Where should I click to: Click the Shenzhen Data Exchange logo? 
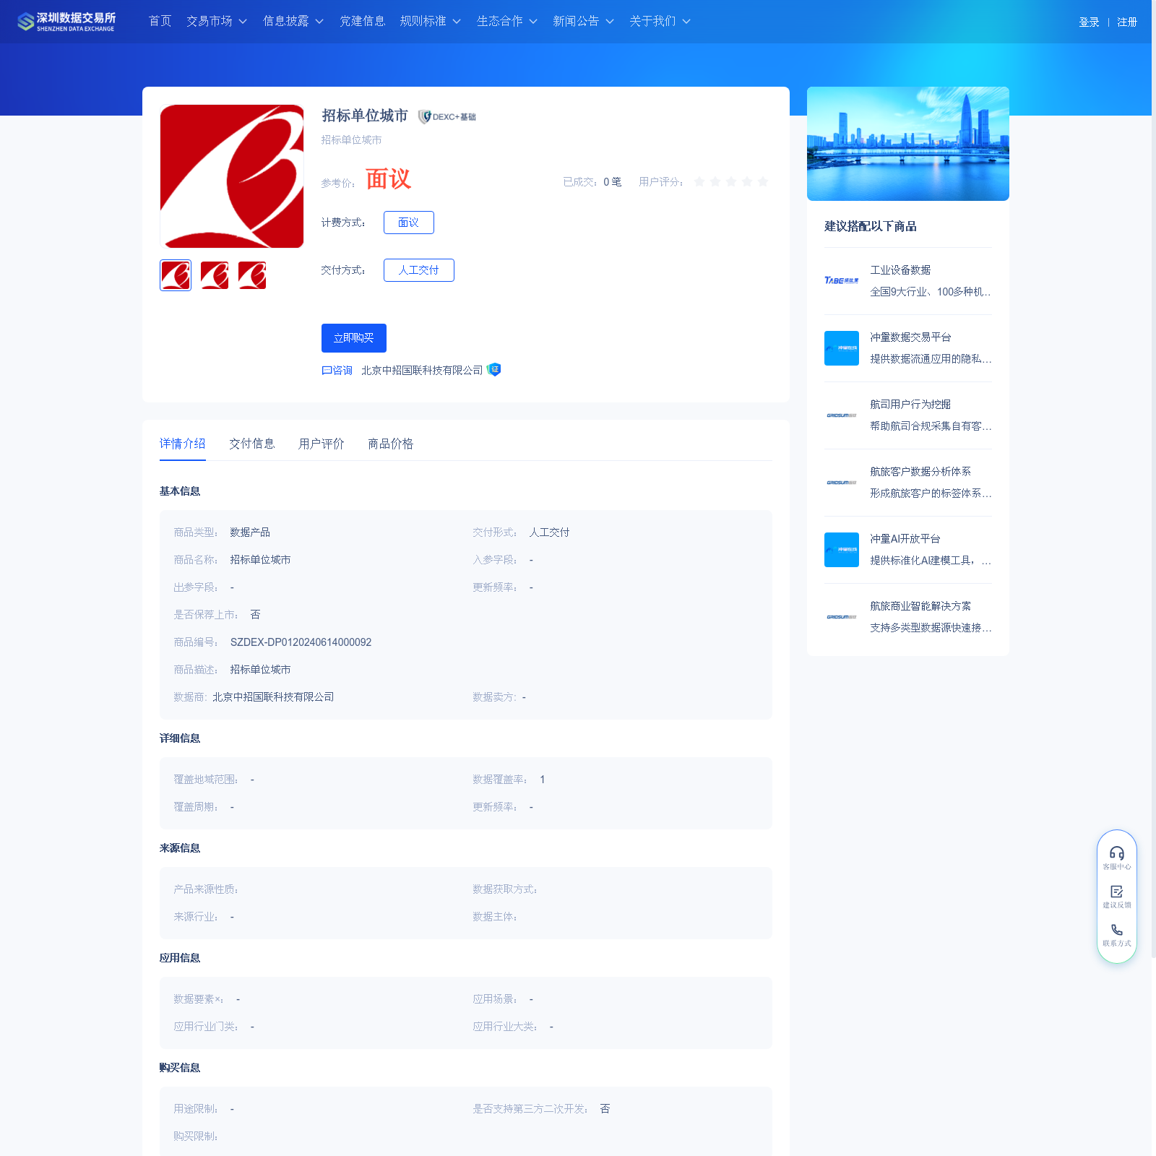pos(66,22)
